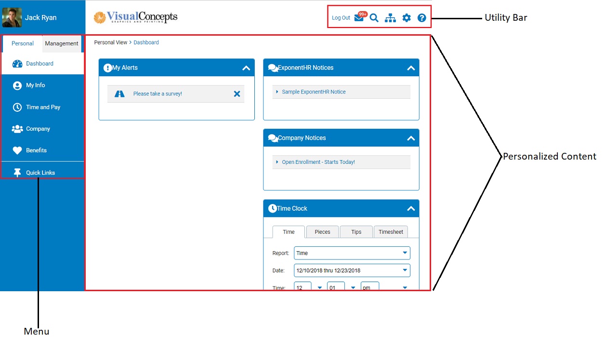Viewport: 605px width, 337px height.
Task: Open the org chart icon in utility bar
Action: (390, 17)
